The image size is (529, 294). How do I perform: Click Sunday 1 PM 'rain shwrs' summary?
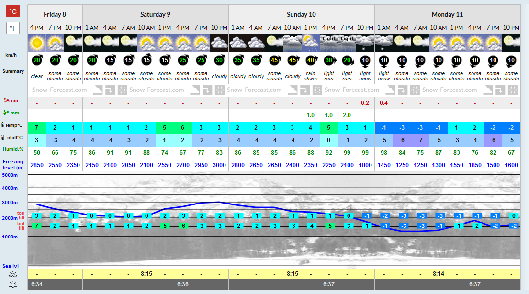coord(311,76)
